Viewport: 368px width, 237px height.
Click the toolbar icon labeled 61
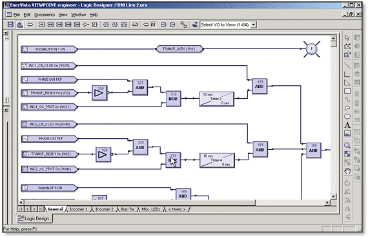pyautogui.click(x=153, y=25)
